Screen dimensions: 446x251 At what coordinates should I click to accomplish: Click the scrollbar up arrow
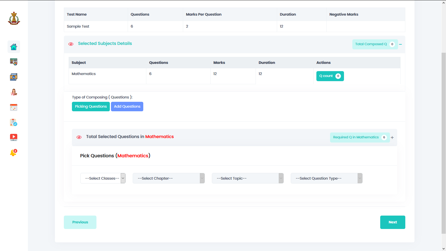click(444, 3)
